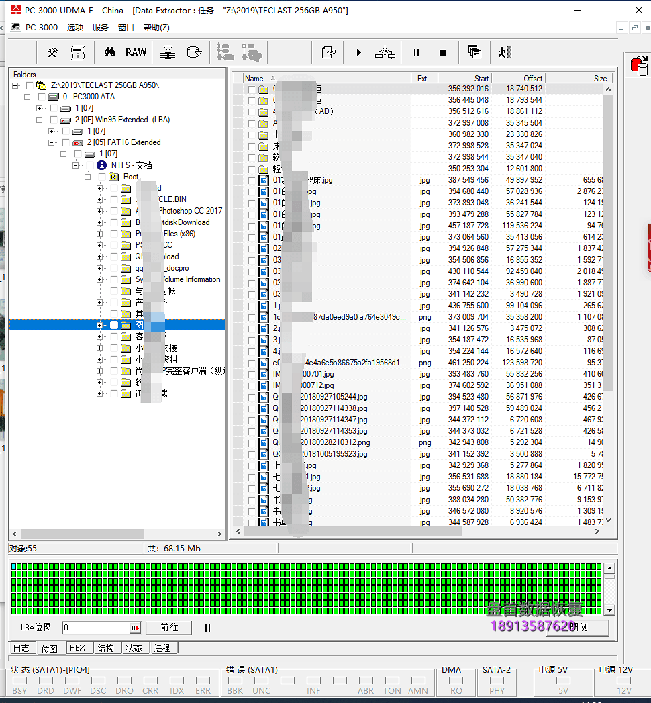Screen dimensions: 651x703
Task: Open the 选项 menu
Action: click(74, 28)
